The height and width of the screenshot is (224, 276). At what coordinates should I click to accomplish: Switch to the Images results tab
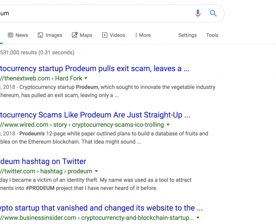(50, 35)
